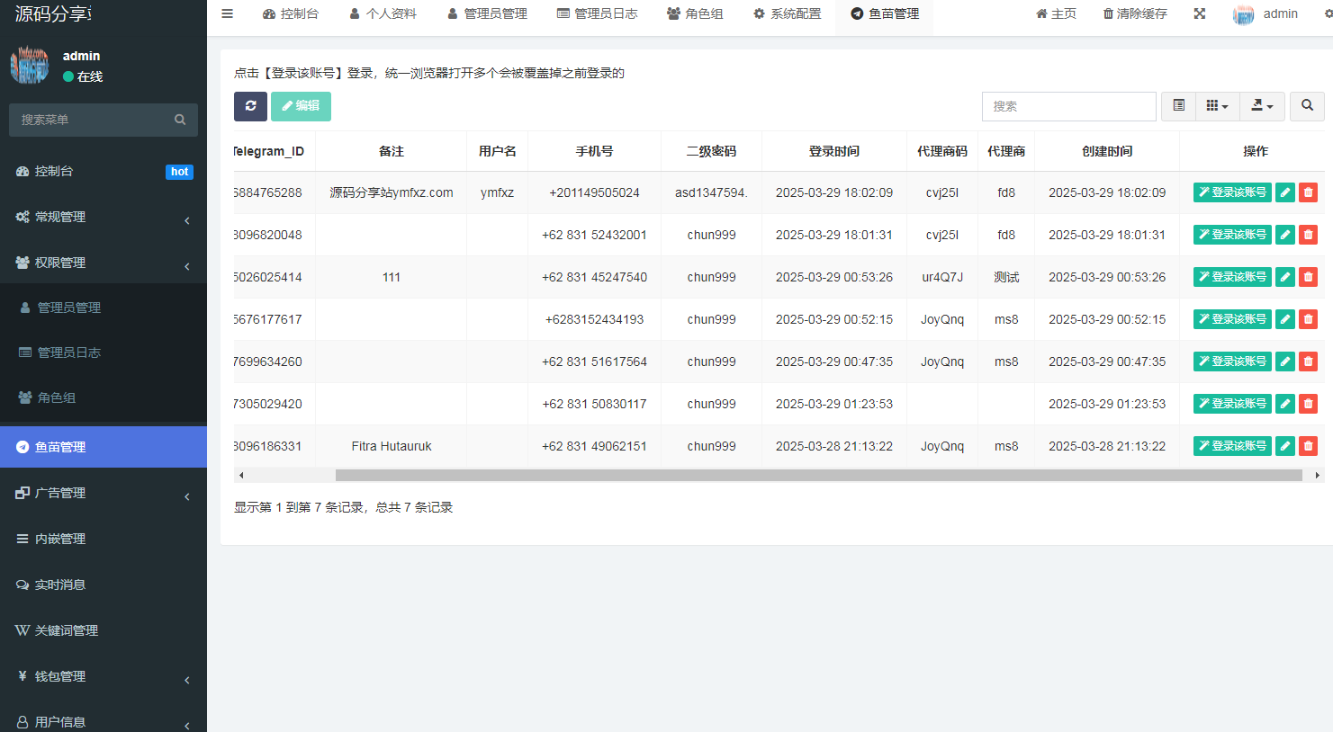Open the column visibility grid dropdown

click(1217, 106)
